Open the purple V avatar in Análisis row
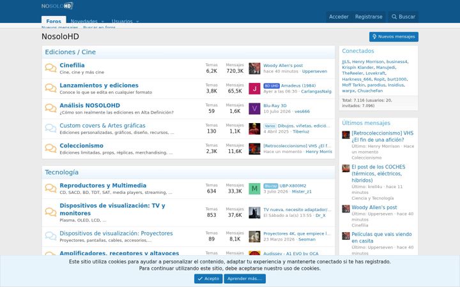Screen dimensions: 460x287 [x=254, y=108]
